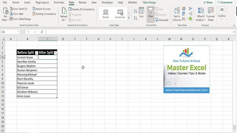Click the Refresh All icon
The height and width of the screenshot is (133, 237).
[x=64, y=11]
